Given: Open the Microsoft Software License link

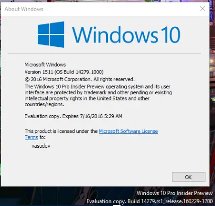Looking at the screenshot, I should pyautogui.click(x=129, y=131).
